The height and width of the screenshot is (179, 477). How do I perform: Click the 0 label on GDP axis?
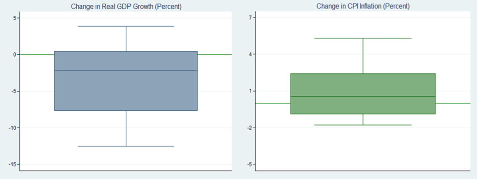(x=14, y=55)
